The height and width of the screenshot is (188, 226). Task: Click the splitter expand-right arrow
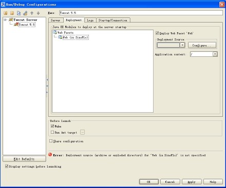pos(47,92)
